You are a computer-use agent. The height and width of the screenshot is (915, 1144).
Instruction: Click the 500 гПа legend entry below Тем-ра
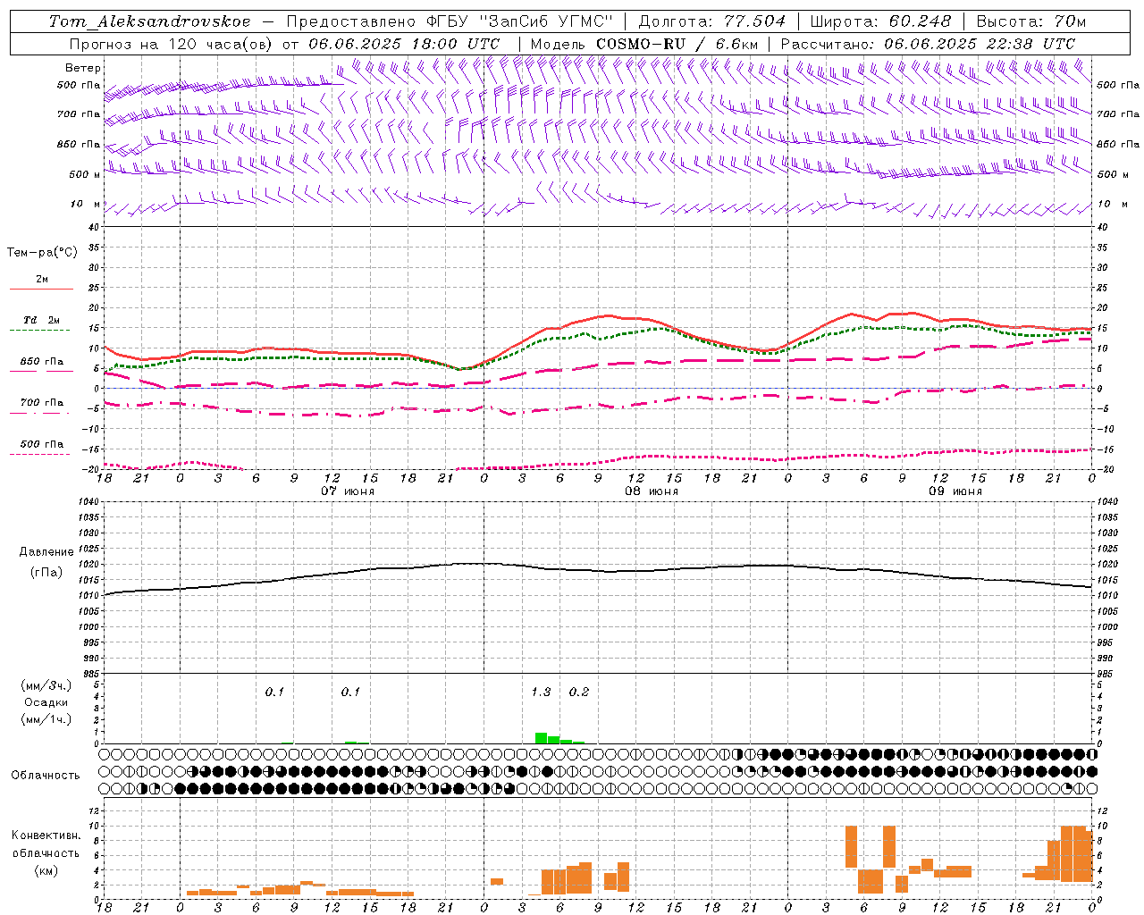click(x=42, y=444)
